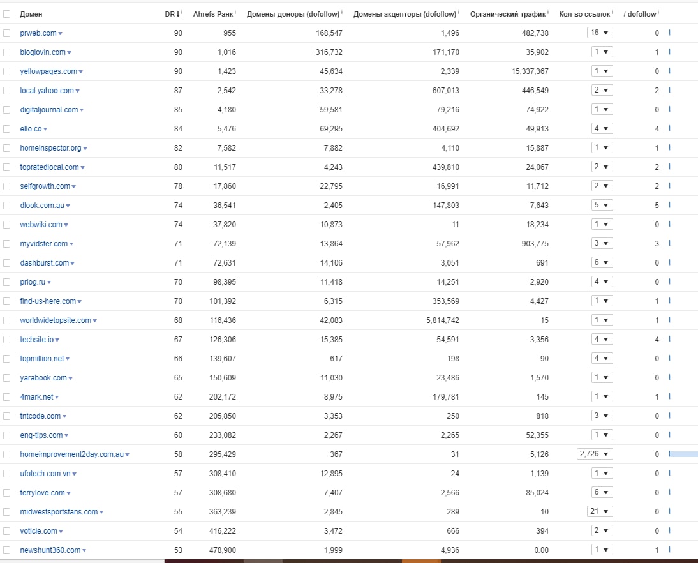This screenshot has width=698, height=563.
Task: Click info icon next to Органический трафик
Action: pyautogui.click(x=548, y=12)
